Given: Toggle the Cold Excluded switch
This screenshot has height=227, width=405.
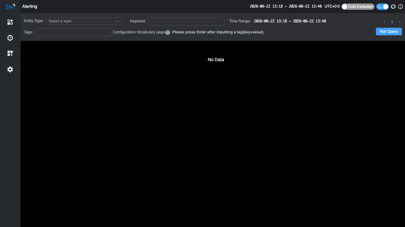Looking at the screenshot, I should click(358, 7).
